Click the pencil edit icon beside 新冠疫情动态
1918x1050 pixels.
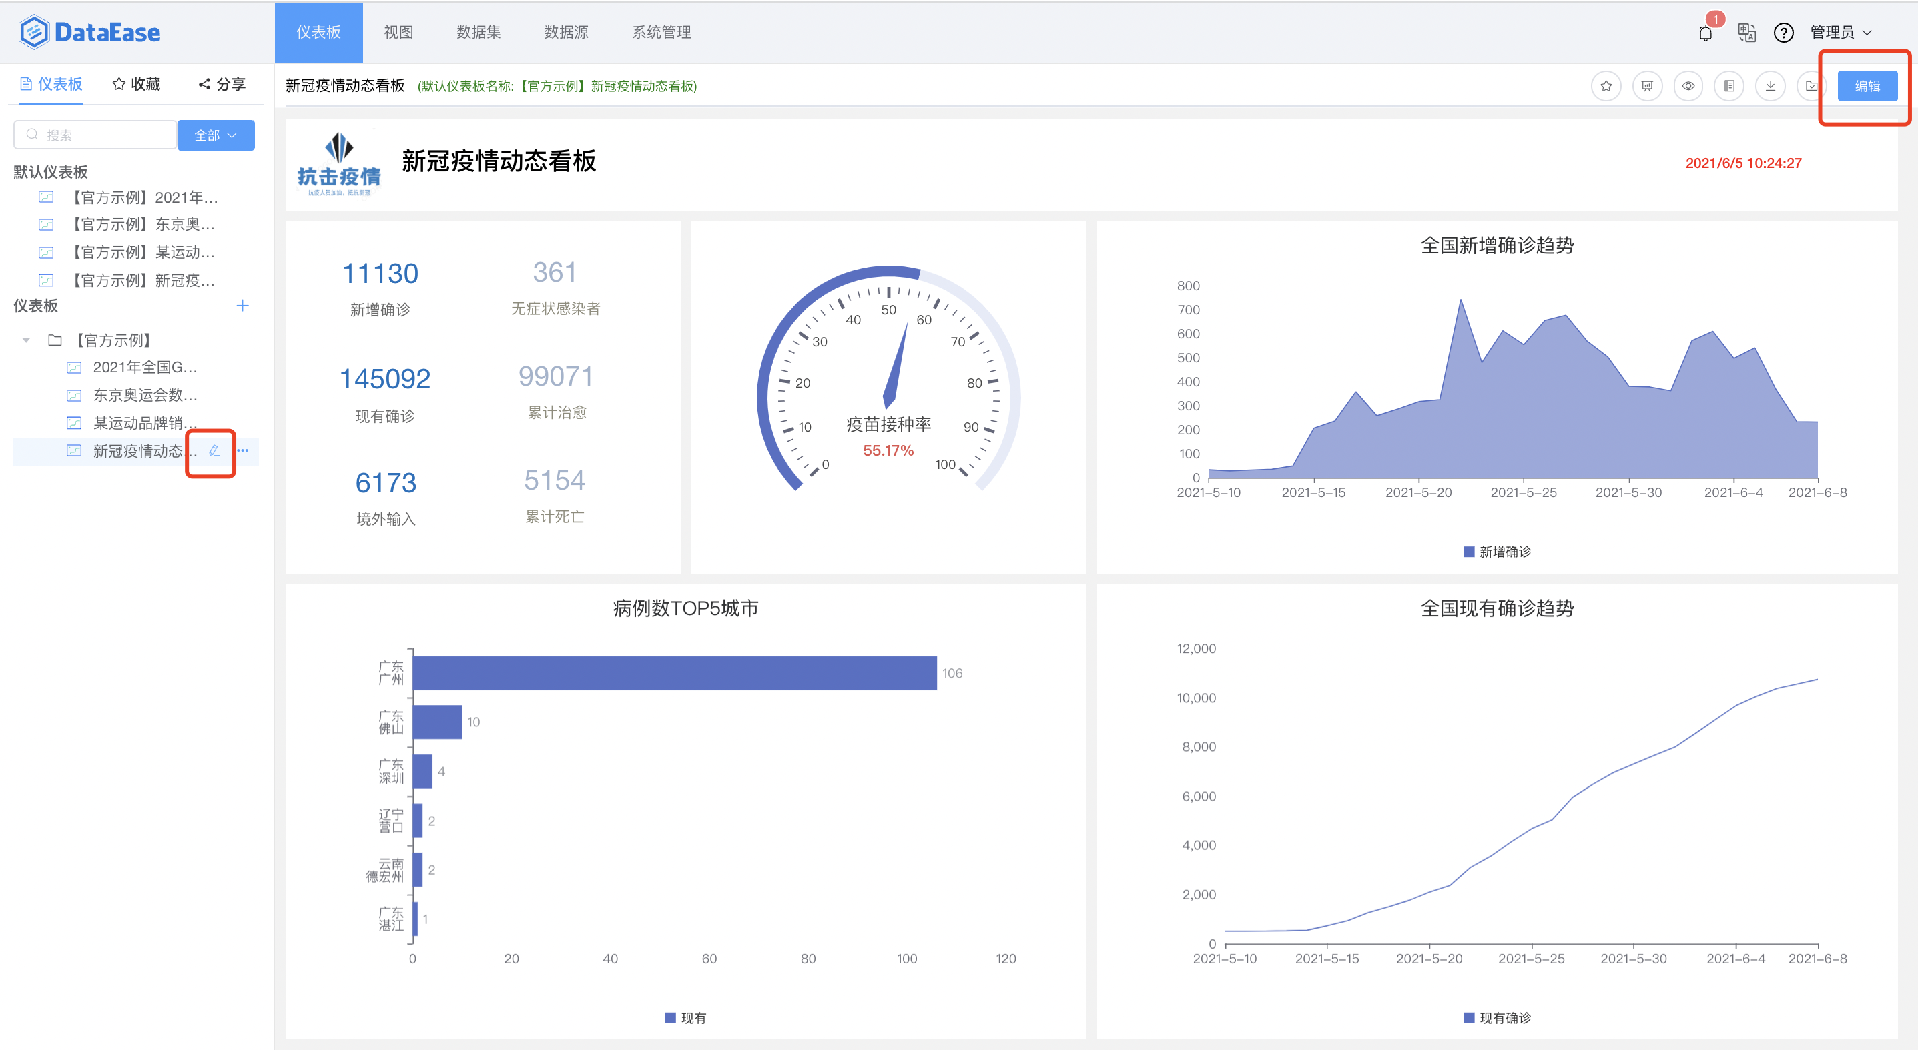214,451
